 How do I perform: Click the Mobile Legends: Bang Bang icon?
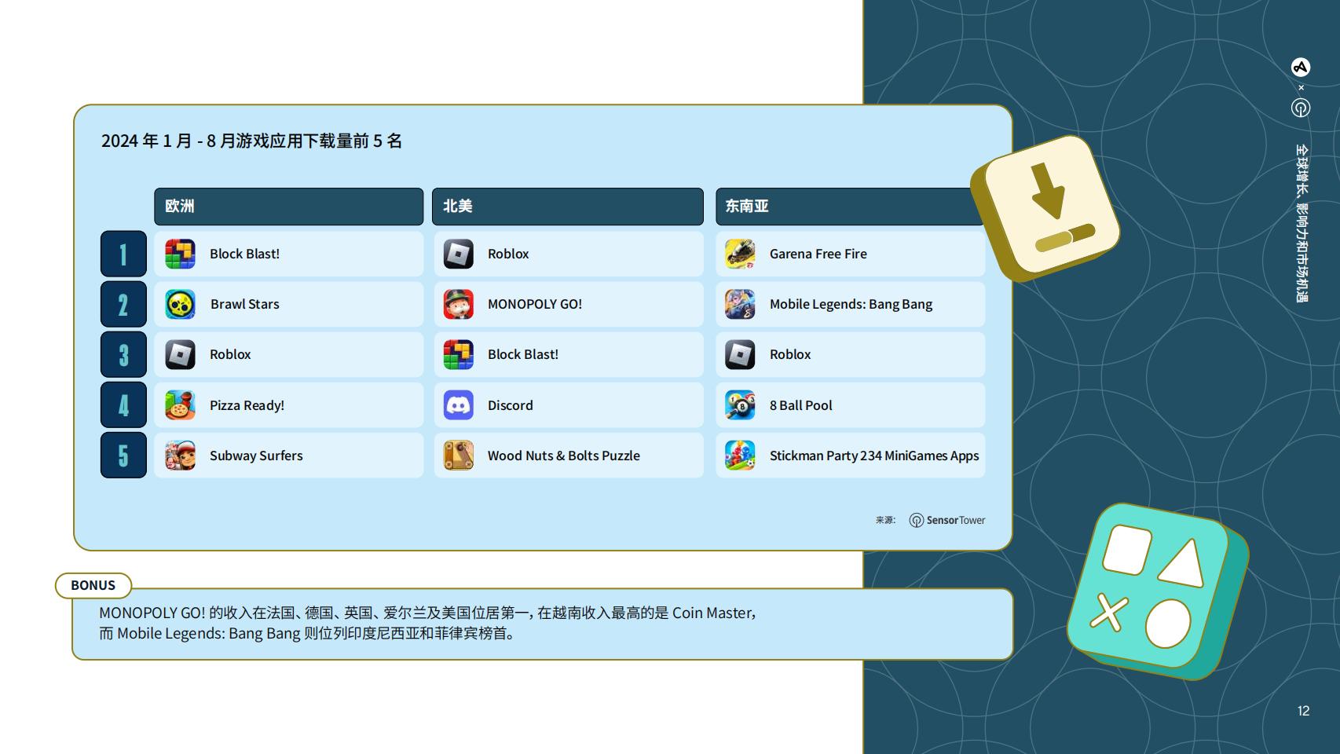pyautogui.click(x=740, y=304)
